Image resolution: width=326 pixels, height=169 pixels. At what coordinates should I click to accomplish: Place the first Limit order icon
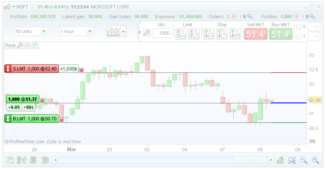(180, 34)
